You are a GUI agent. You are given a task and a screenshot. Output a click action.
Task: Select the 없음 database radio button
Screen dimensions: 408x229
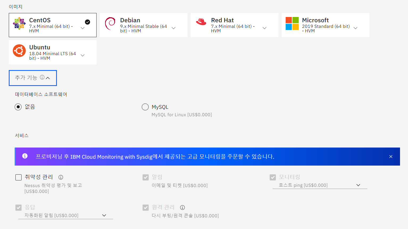click(x=18, y=107)
